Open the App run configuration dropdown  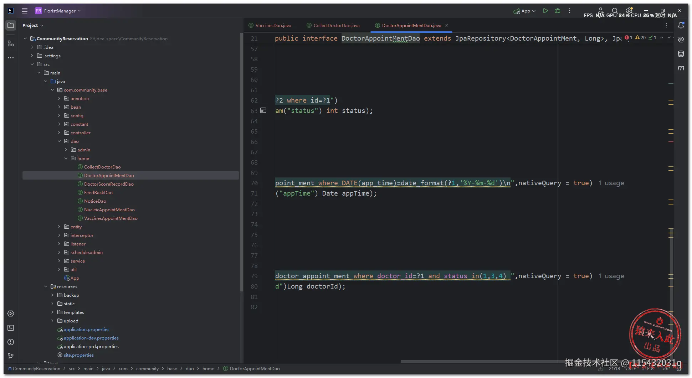[x=524, y=11]
